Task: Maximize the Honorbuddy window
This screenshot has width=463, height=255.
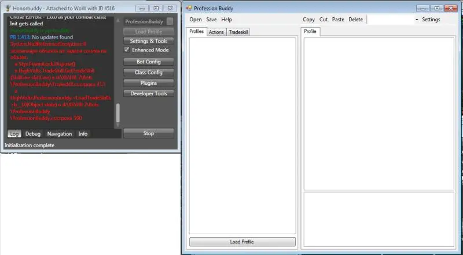Action: pyautogui.click(x=156, y=9)
